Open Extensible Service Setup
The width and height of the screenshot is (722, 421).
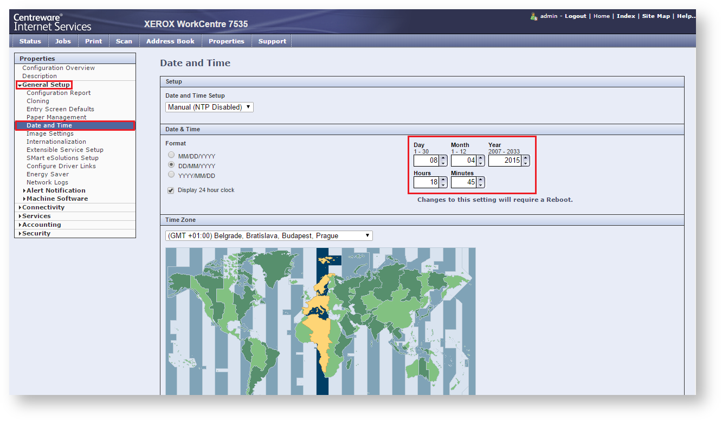65,150
